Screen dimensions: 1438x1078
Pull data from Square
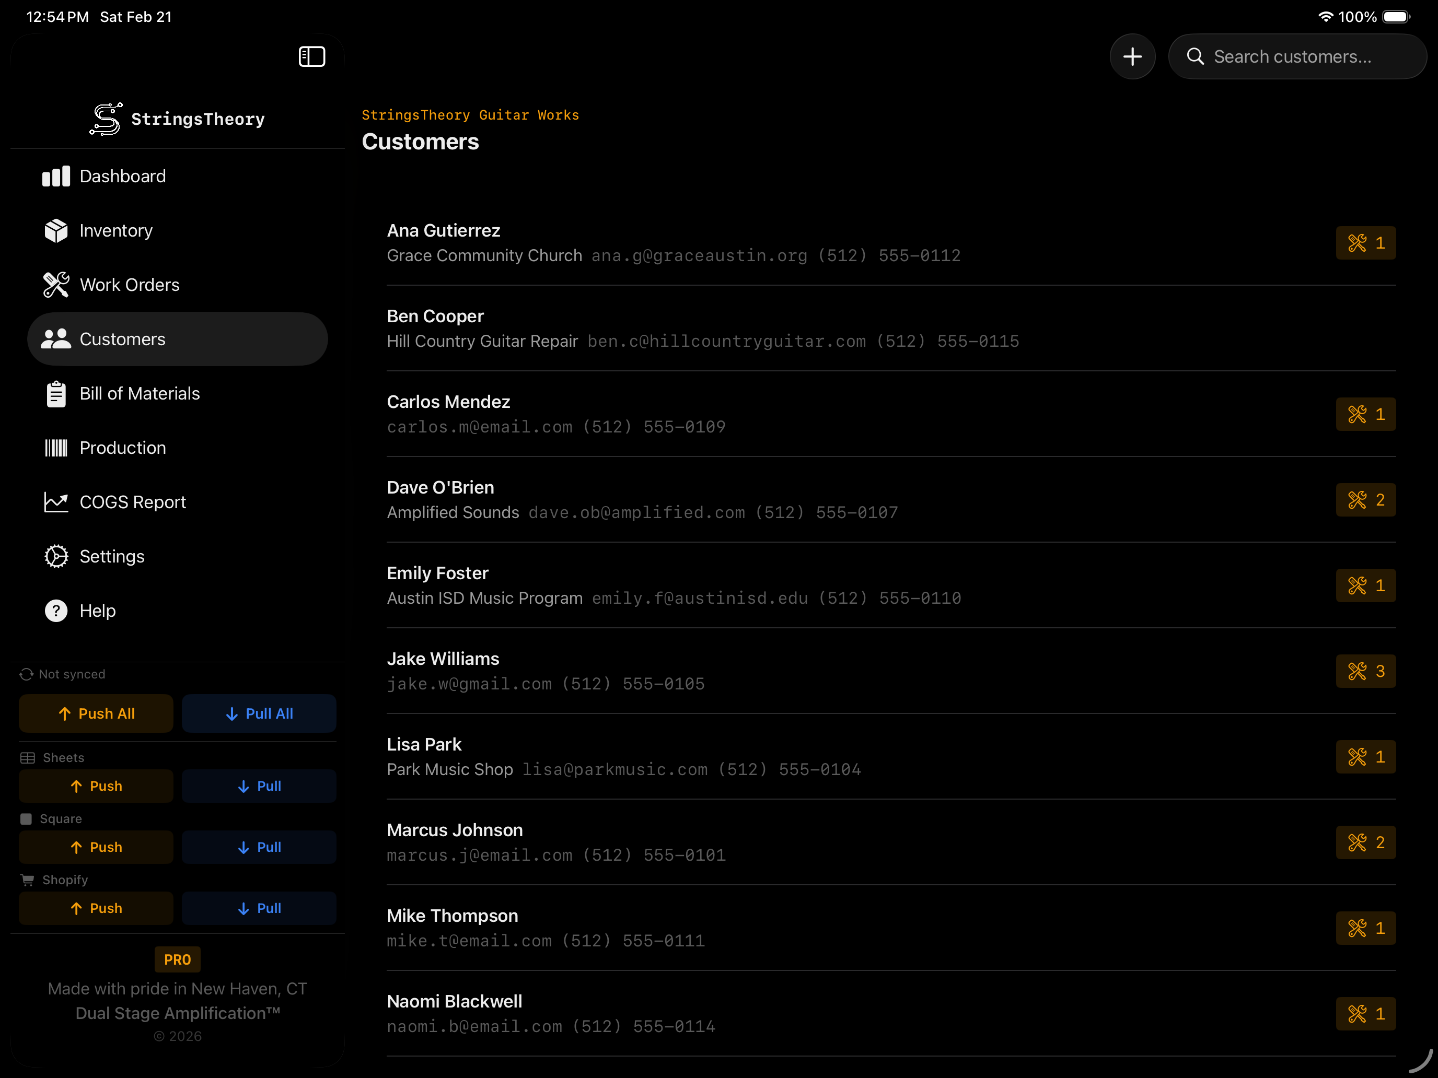tap(259, 847)
